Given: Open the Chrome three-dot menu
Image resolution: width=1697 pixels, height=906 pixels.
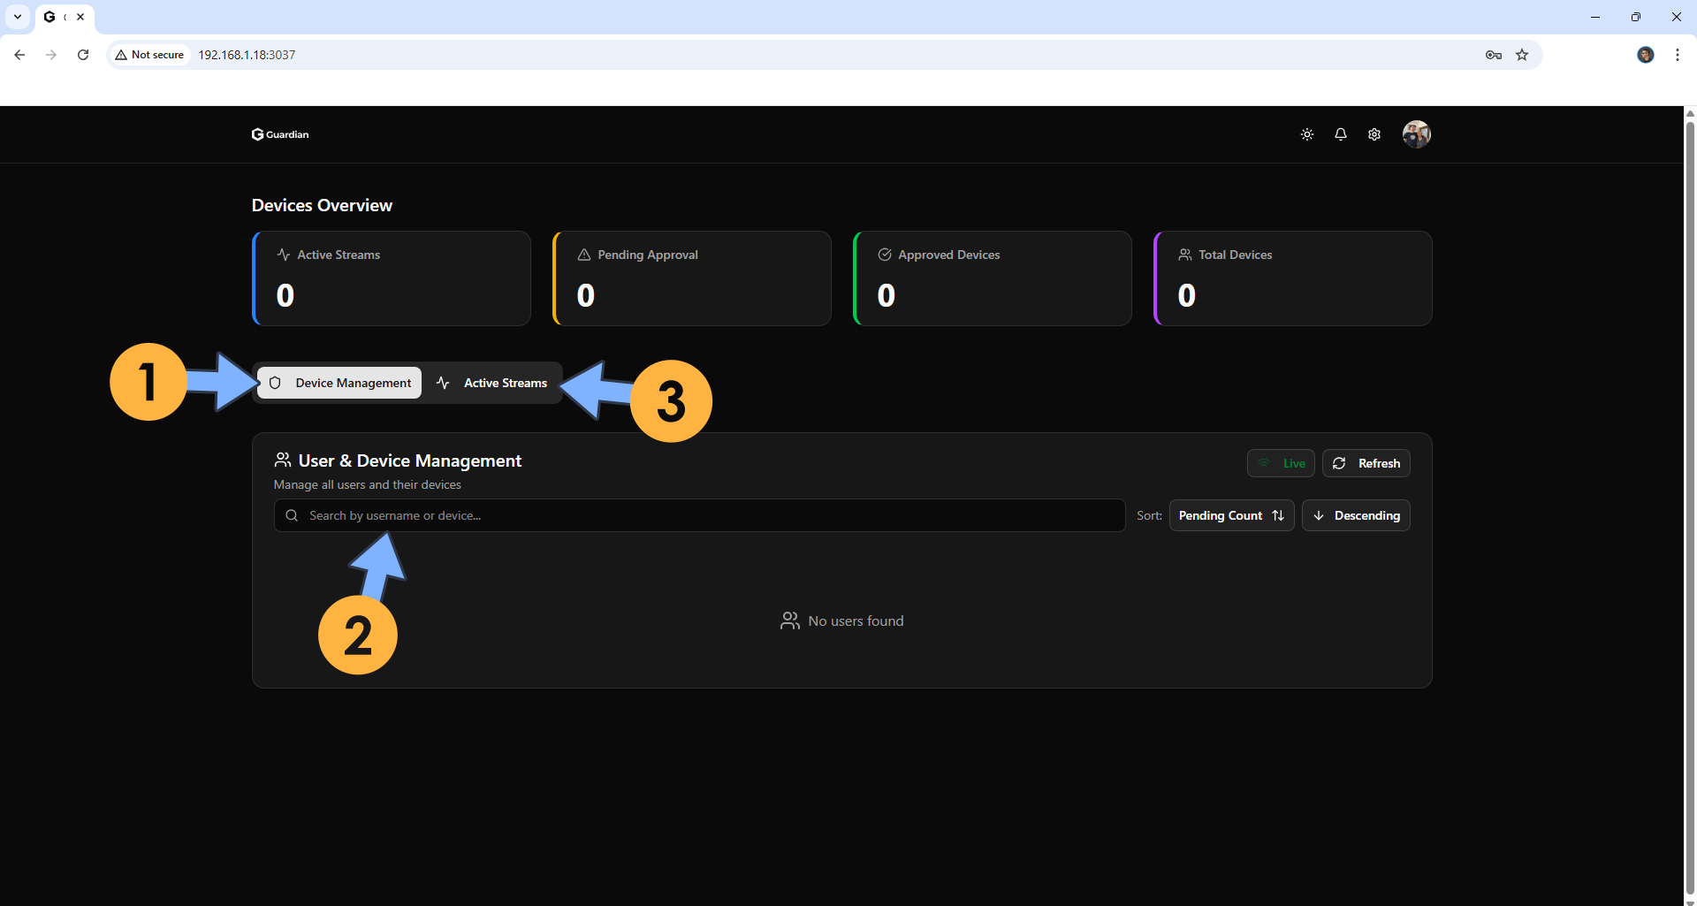Looking at the screenshot, I should pyautogui.click(x=1678, y=55).
